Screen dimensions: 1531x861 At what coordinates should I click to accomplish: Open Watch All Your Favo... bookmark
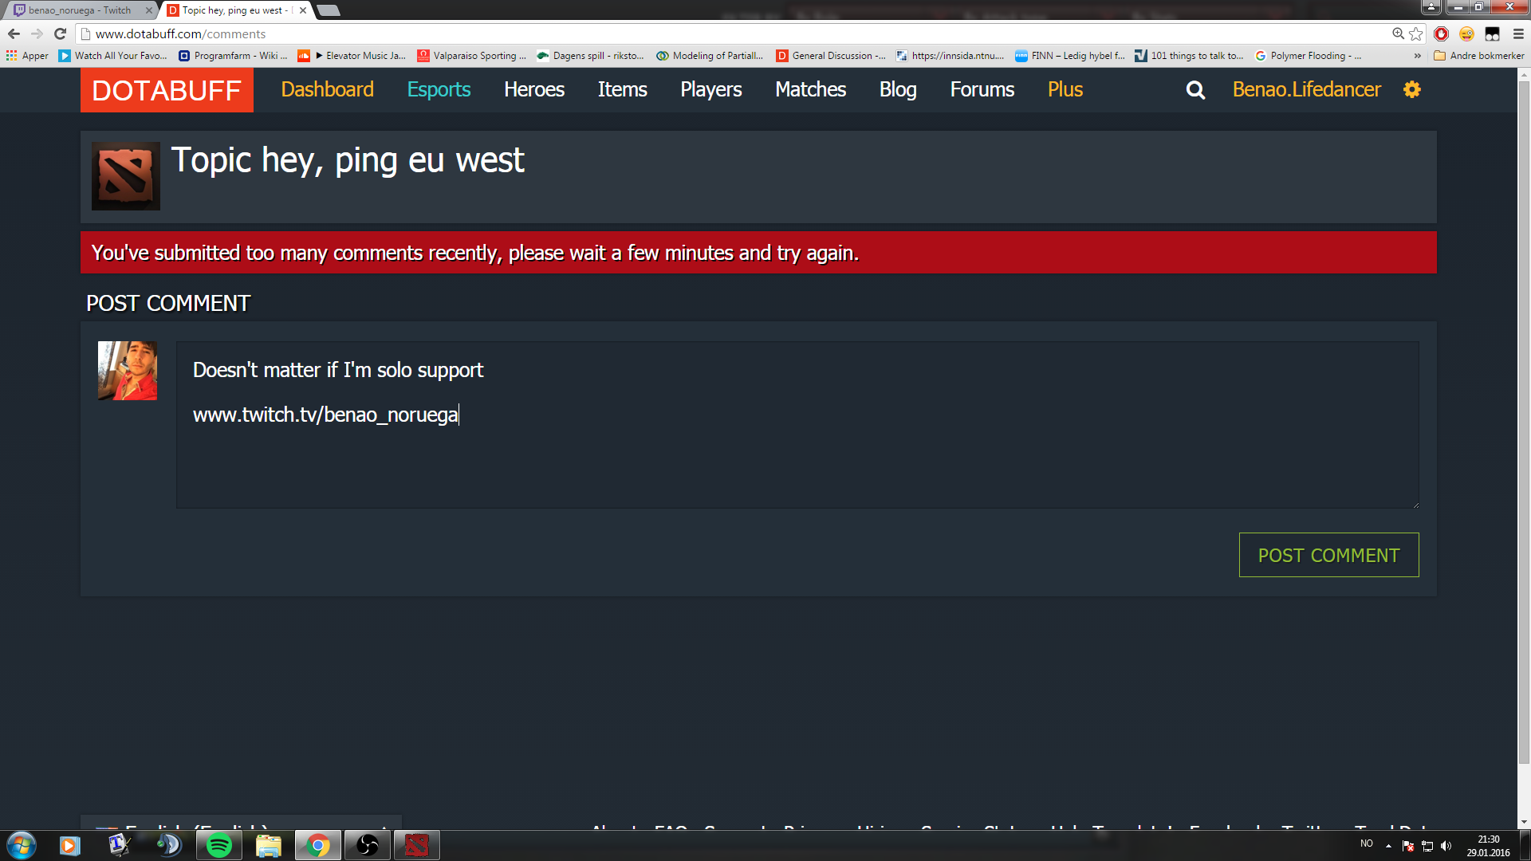point(112,55)
